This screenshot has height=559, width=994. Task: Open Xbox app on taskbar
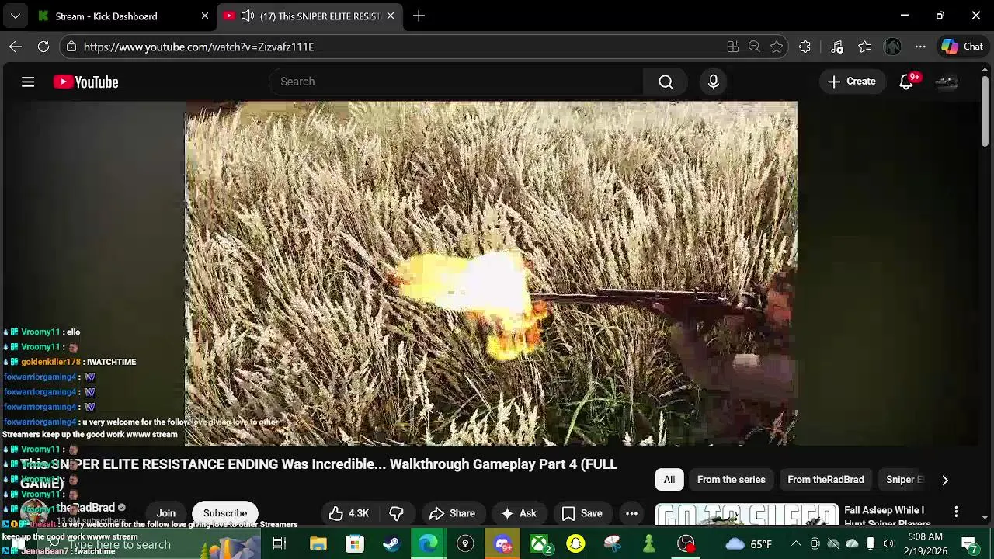pyautogui.click(x=540, y=544)
